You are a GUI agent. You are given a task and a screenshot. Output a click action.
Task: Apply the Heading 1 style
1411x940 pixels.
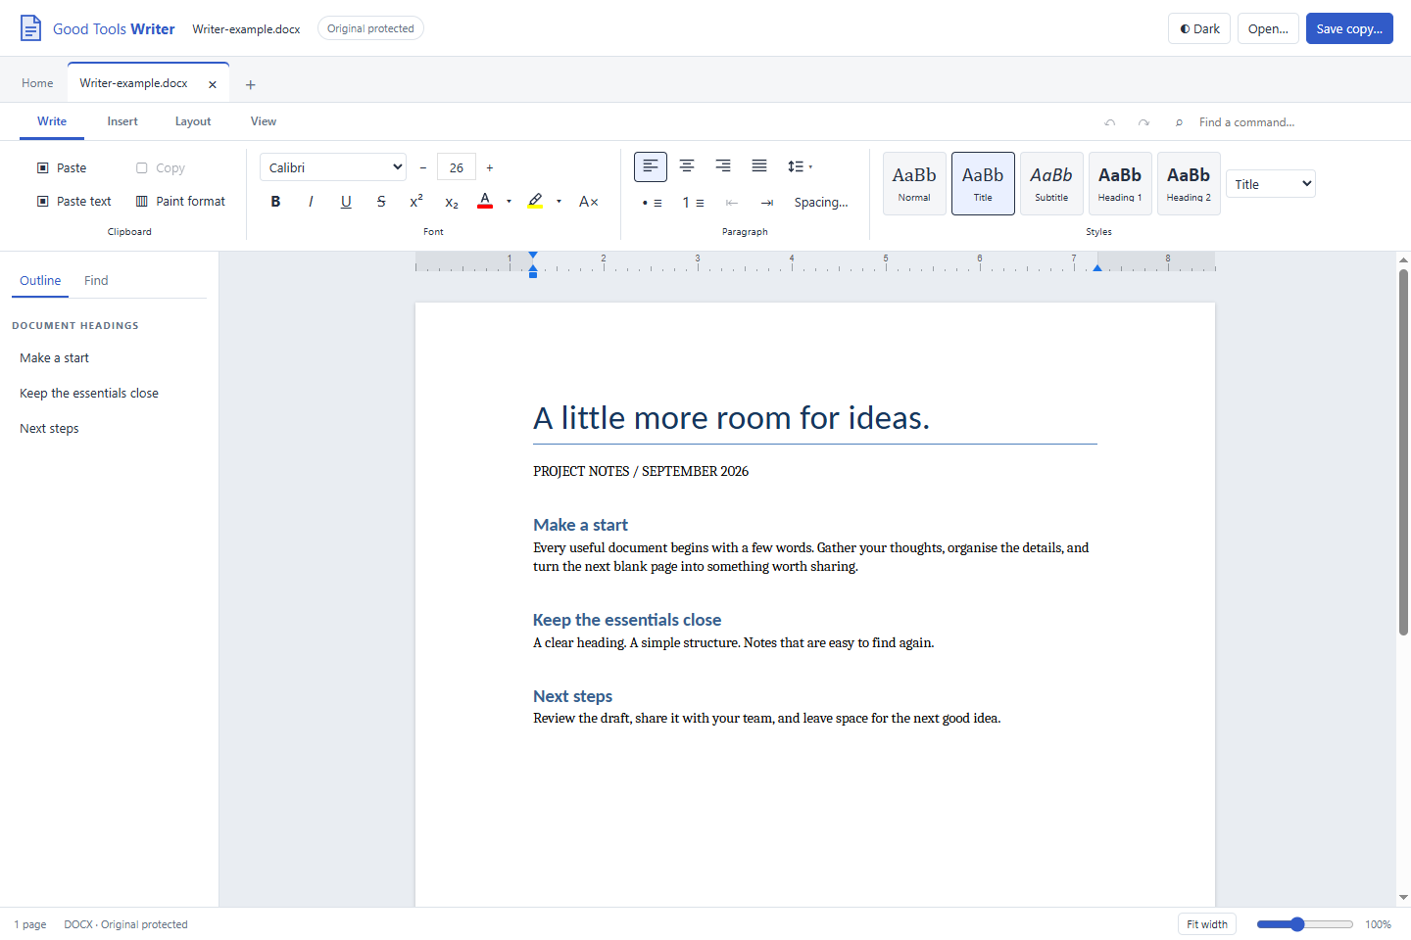pos(1120,183)
